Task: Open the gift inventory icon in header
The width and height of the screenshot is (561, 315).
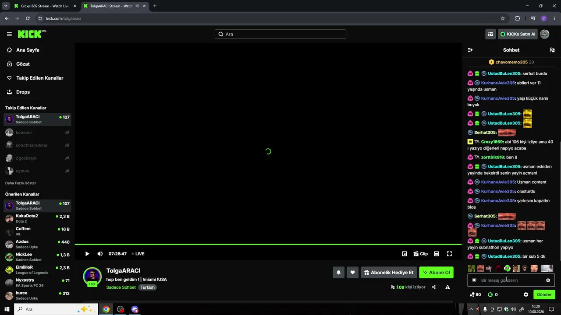Action: 490,34
